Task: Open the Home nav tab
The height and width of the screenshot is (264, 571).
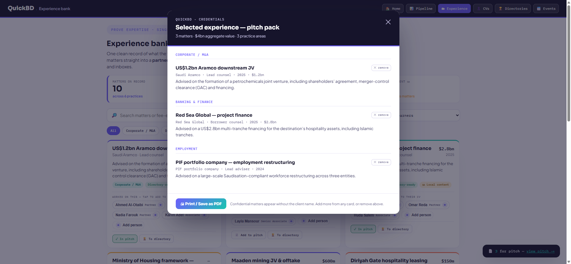Action: (x=393, y=9)
